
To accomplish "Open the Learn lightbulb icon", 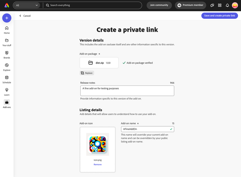I will (x=7, y=92).
